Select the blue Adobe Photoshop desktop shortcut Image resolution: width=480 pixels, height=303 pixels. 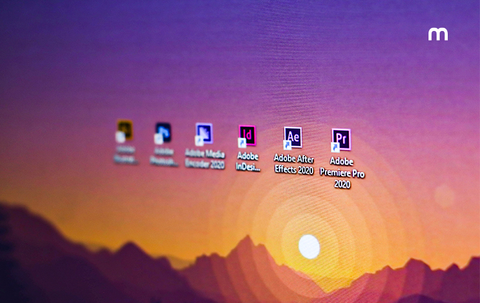click(162, 133)
